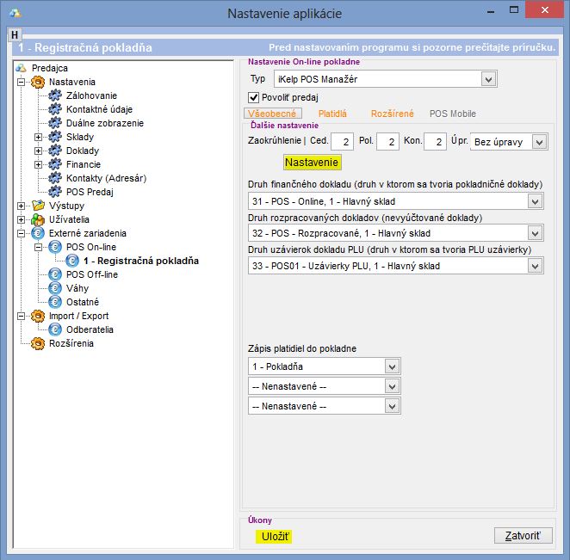
Task: Switch to the Platidlá tab
Action: tap(332, 114)
